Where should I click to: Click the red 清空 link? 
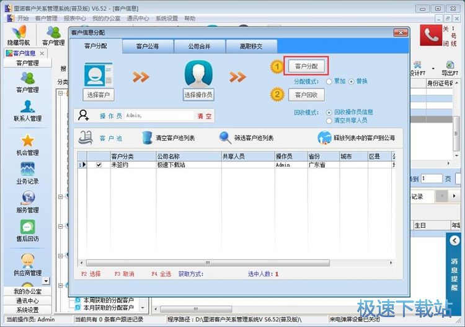pyautogui.click(x=205, y=116)
